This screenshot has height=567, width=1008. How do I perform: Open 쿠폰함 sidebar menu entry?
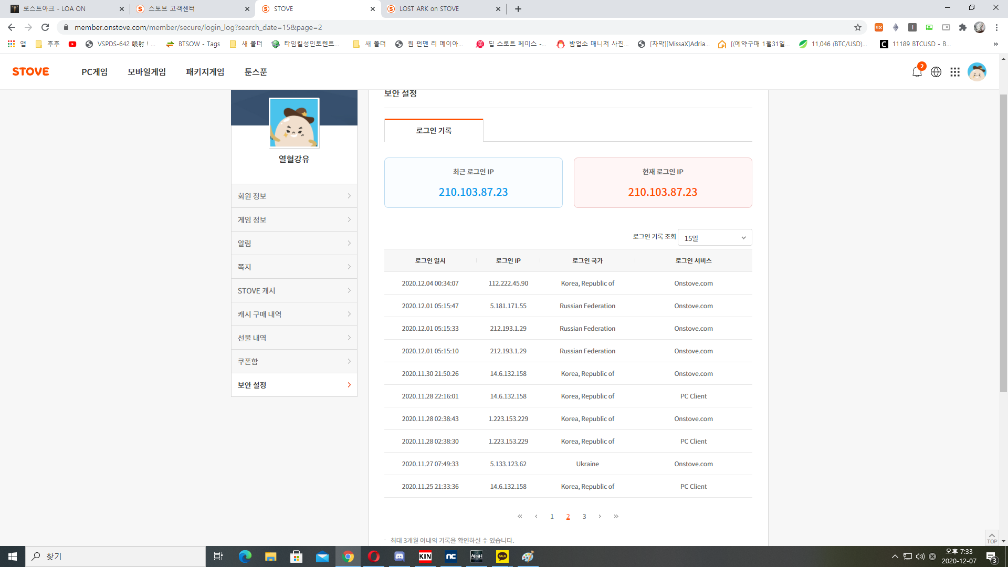tap(294, 361)
